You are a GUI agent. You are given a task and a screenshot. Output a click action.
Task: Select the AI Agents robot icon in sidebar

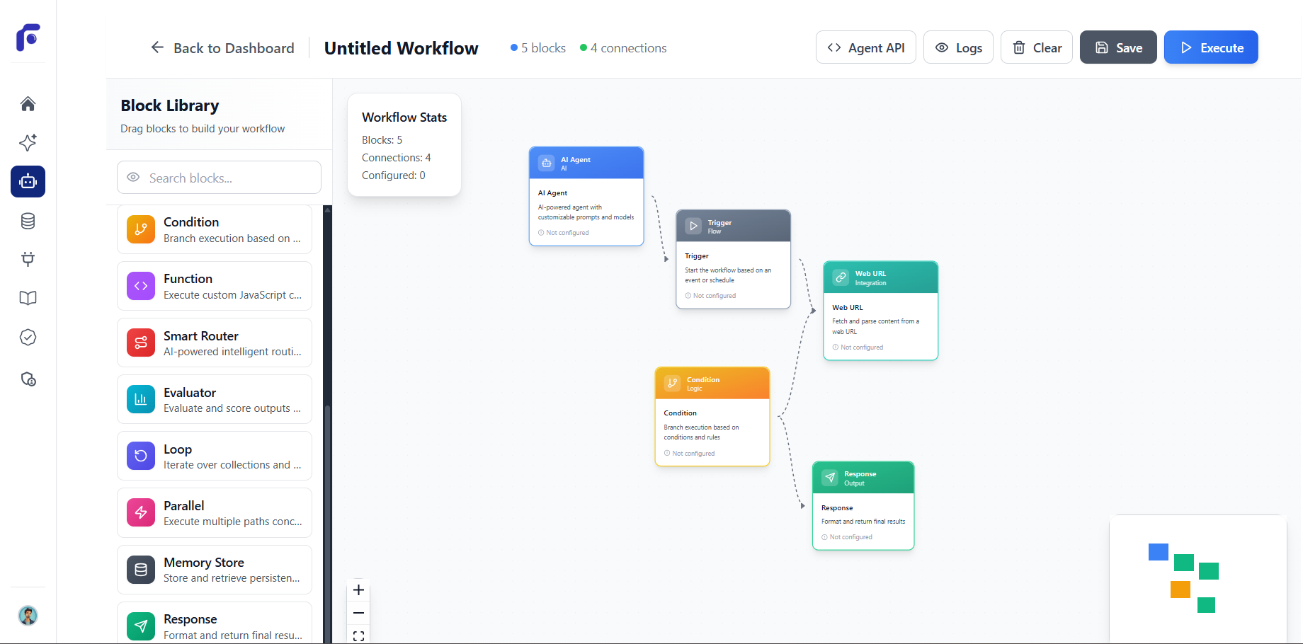point(28,181)
